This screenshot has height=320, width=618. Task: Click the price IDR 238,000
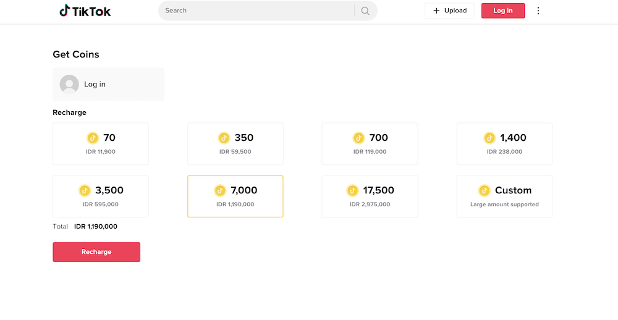click(x=504, y=152)
